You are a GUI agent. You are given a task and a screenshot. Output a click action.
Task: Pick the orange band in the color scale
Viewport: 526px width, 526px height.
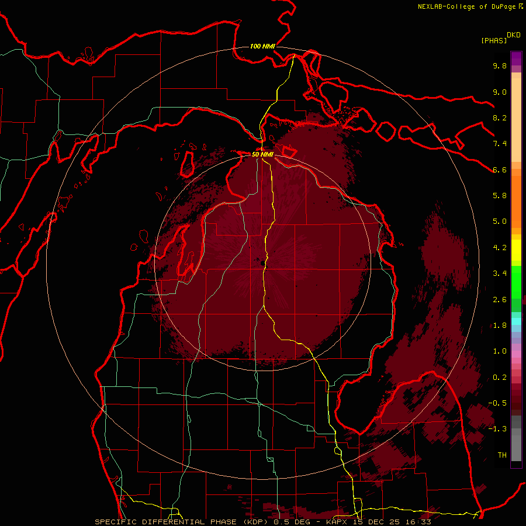516,201
